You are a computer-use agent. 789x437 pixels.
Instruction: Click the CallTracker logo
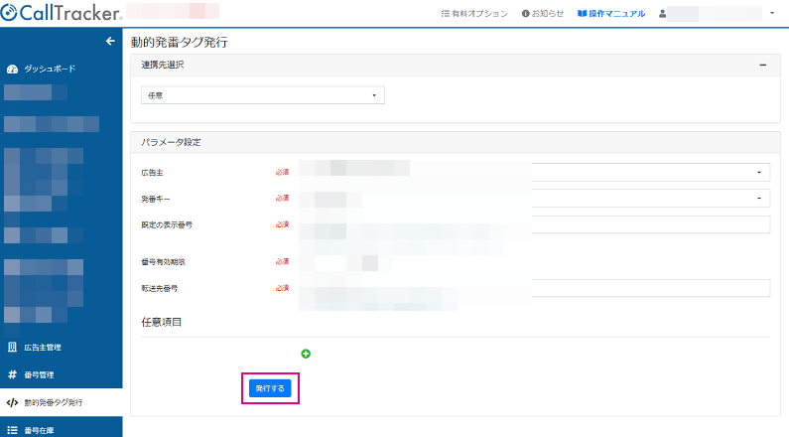61,13
